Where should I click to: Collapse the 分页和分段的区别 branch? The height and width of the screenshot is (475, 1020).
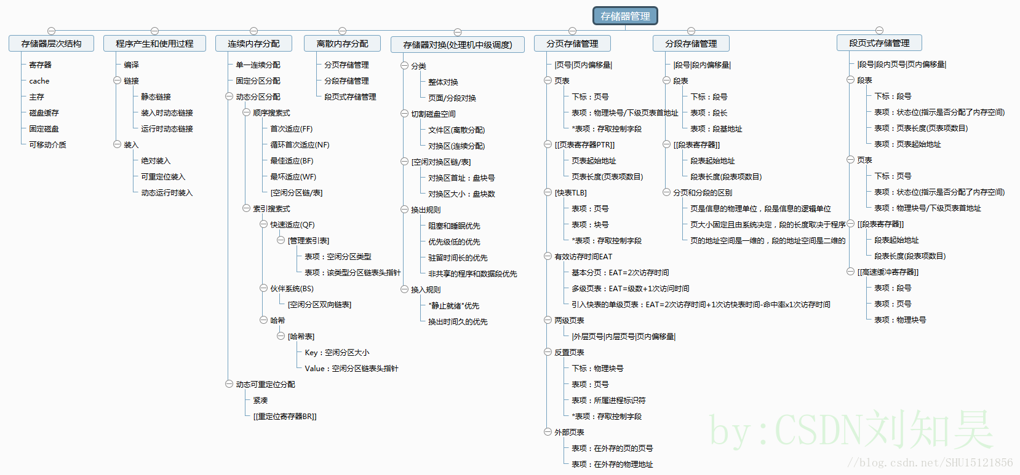[666, 192]
